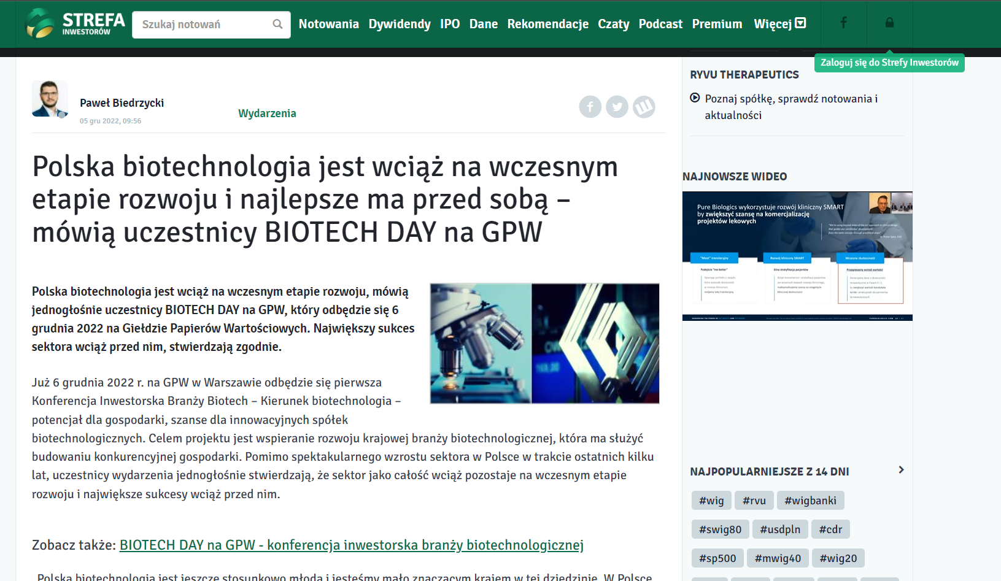Focus the Szukaj notowań search field
Image resolution: width=1001 pixels, height=581 pixels.
click(203, 25)
